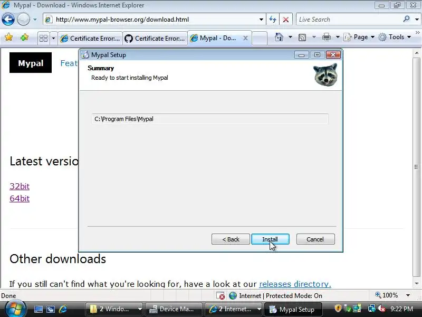Click the Refresh page icon
The width and height of the screenshot is (422, 317).
click(273, 20)
